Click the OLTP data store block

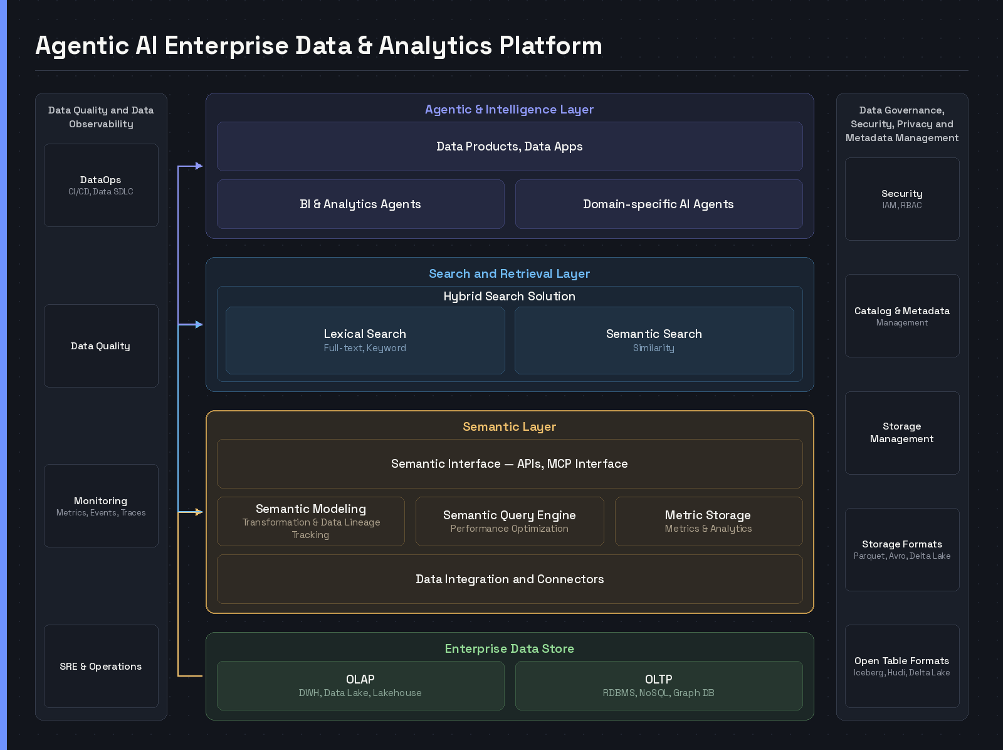(x=659, y=686)
